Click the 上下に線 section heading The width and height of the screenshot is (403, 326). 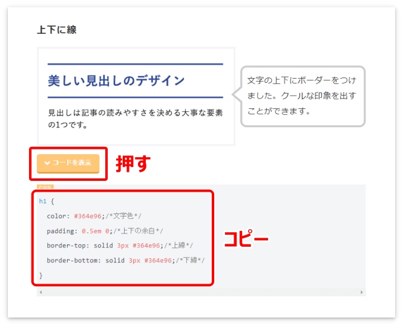(x=57, y=30)
